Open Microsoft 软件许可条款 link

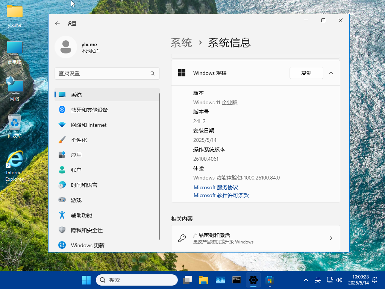[x=221, y=195]
